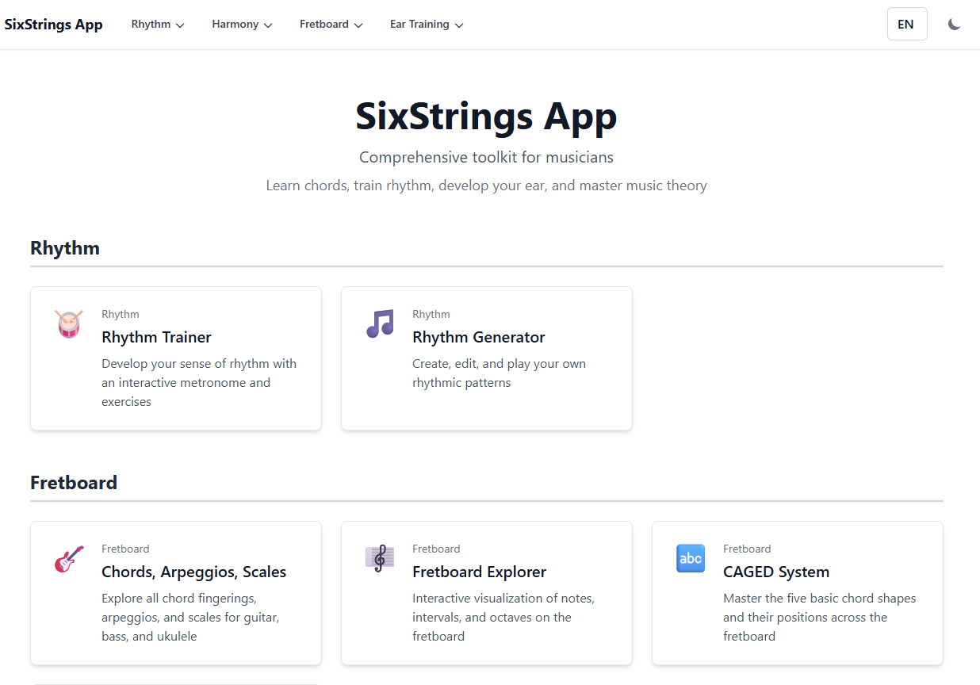Toggle dark mode with the moon icon

(x=955, y=25)
